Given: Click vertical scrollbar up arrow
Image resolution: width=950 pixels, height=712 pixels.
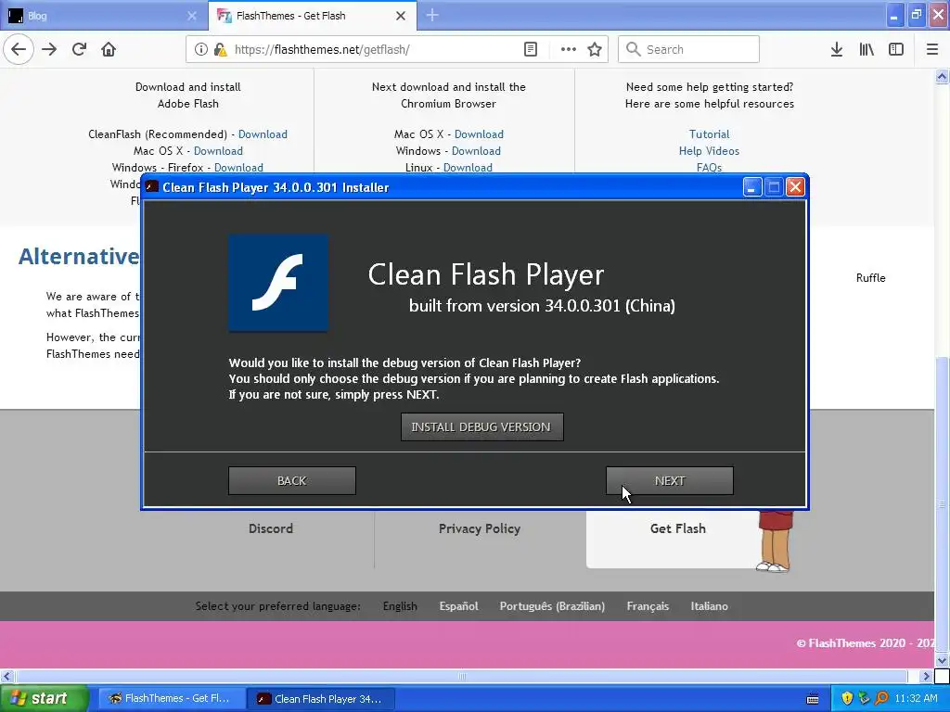Looking at the screenshot, I should [942, 76].
